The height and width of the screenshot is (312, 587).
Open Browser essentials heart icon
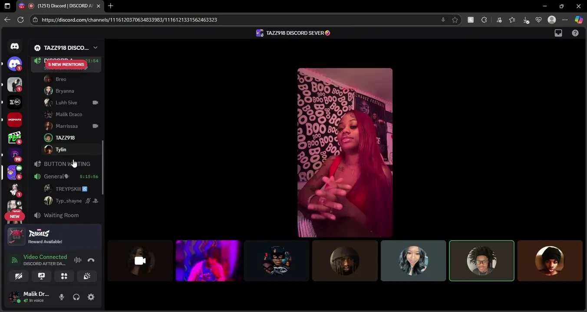539,19
